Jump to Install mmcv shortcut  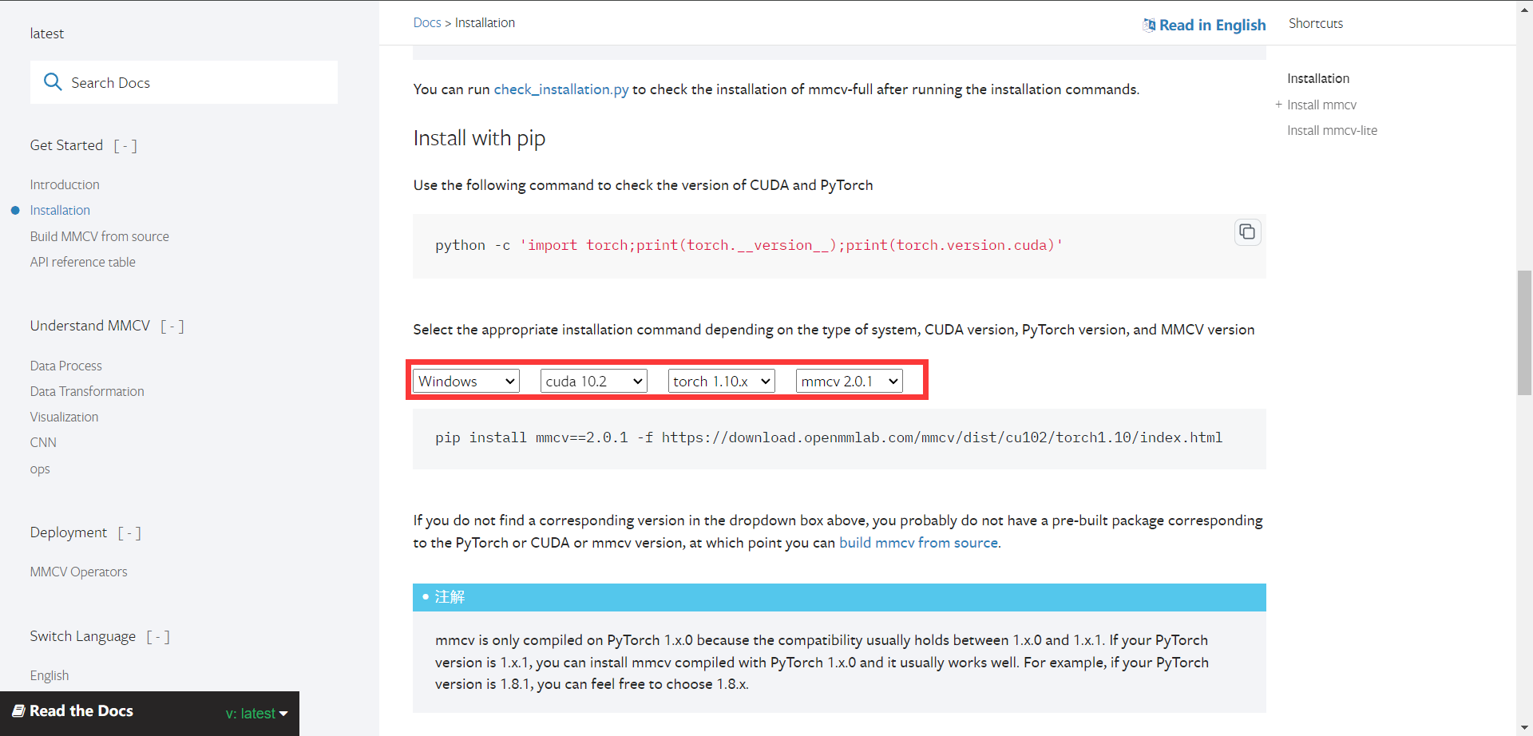(1321, 105)
